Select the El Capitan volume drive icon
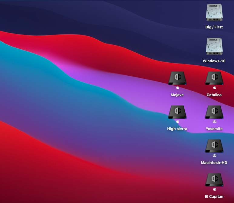 pos(214,182)
